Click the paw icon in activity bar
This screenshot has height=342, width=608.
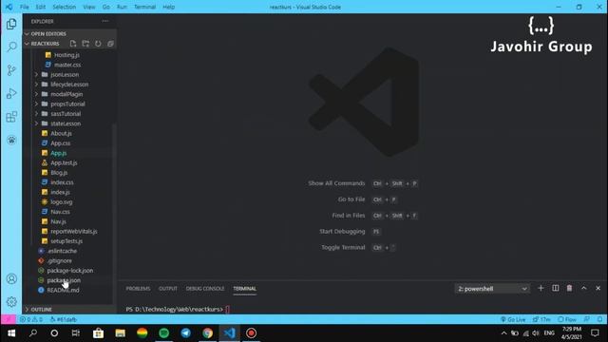pos(11,140)
